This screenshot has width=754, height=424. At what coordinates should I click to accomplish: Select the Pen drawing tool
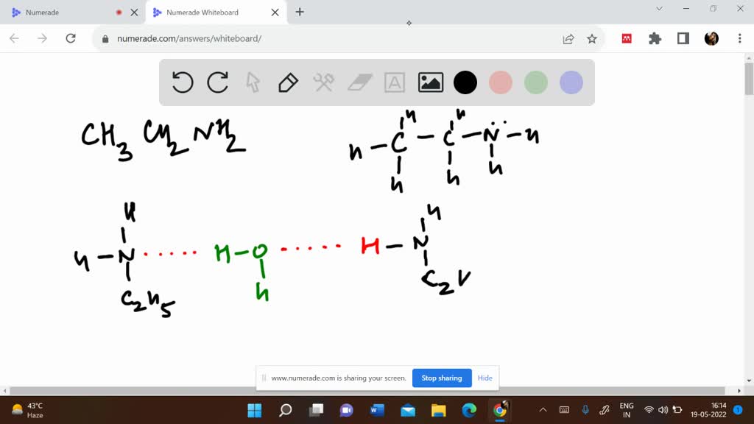(x=288, y=82)
